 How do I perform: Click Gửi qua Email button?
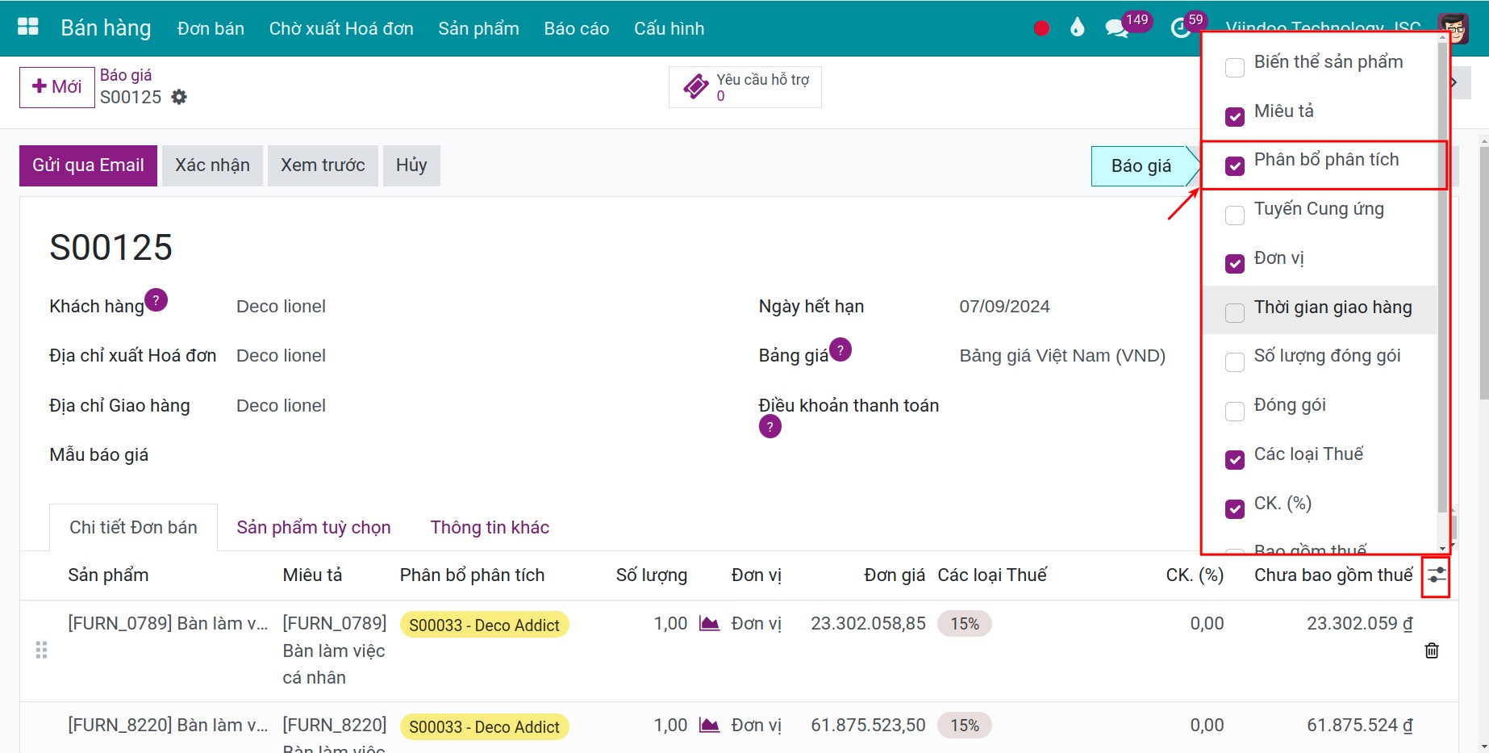pos(88,165)
